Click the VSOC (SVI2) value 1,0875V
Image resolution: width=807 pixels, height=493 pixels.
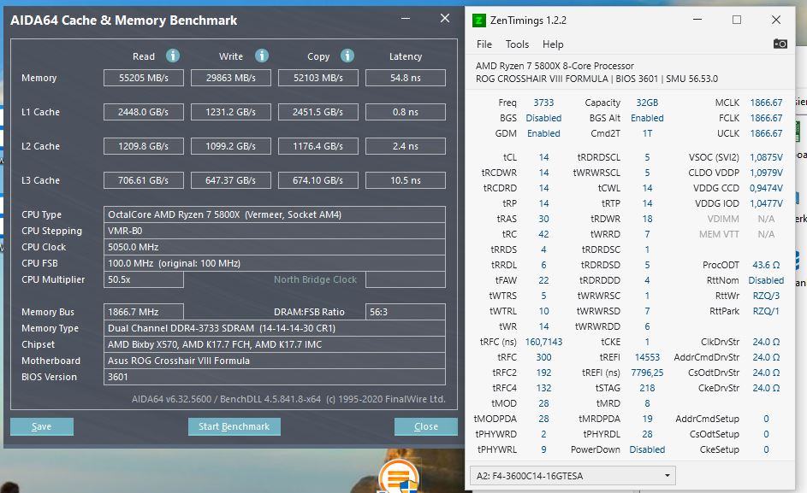coord(766,157)
